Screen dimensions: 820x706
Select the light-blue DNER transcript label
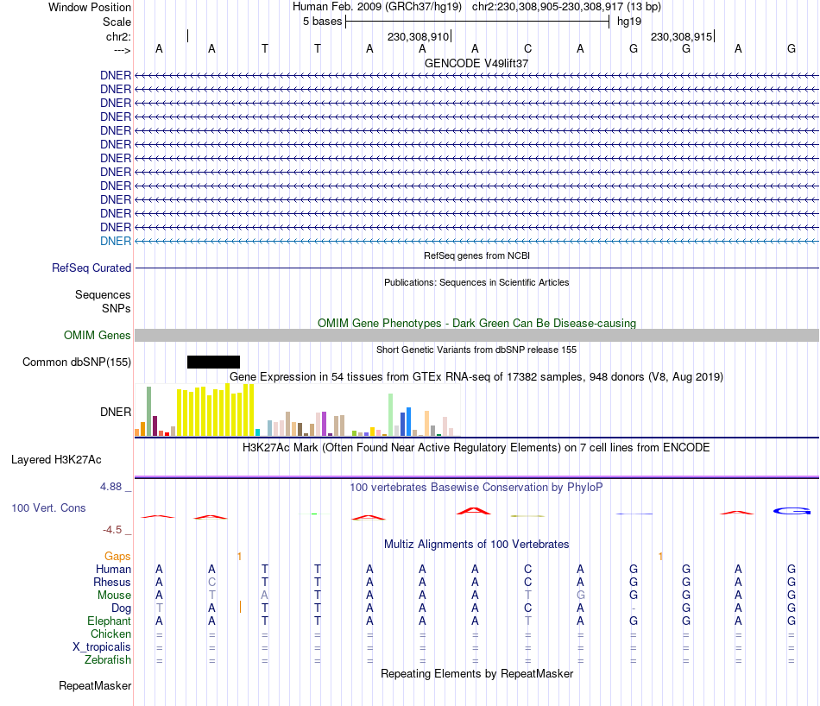click(x=116, y=241)
